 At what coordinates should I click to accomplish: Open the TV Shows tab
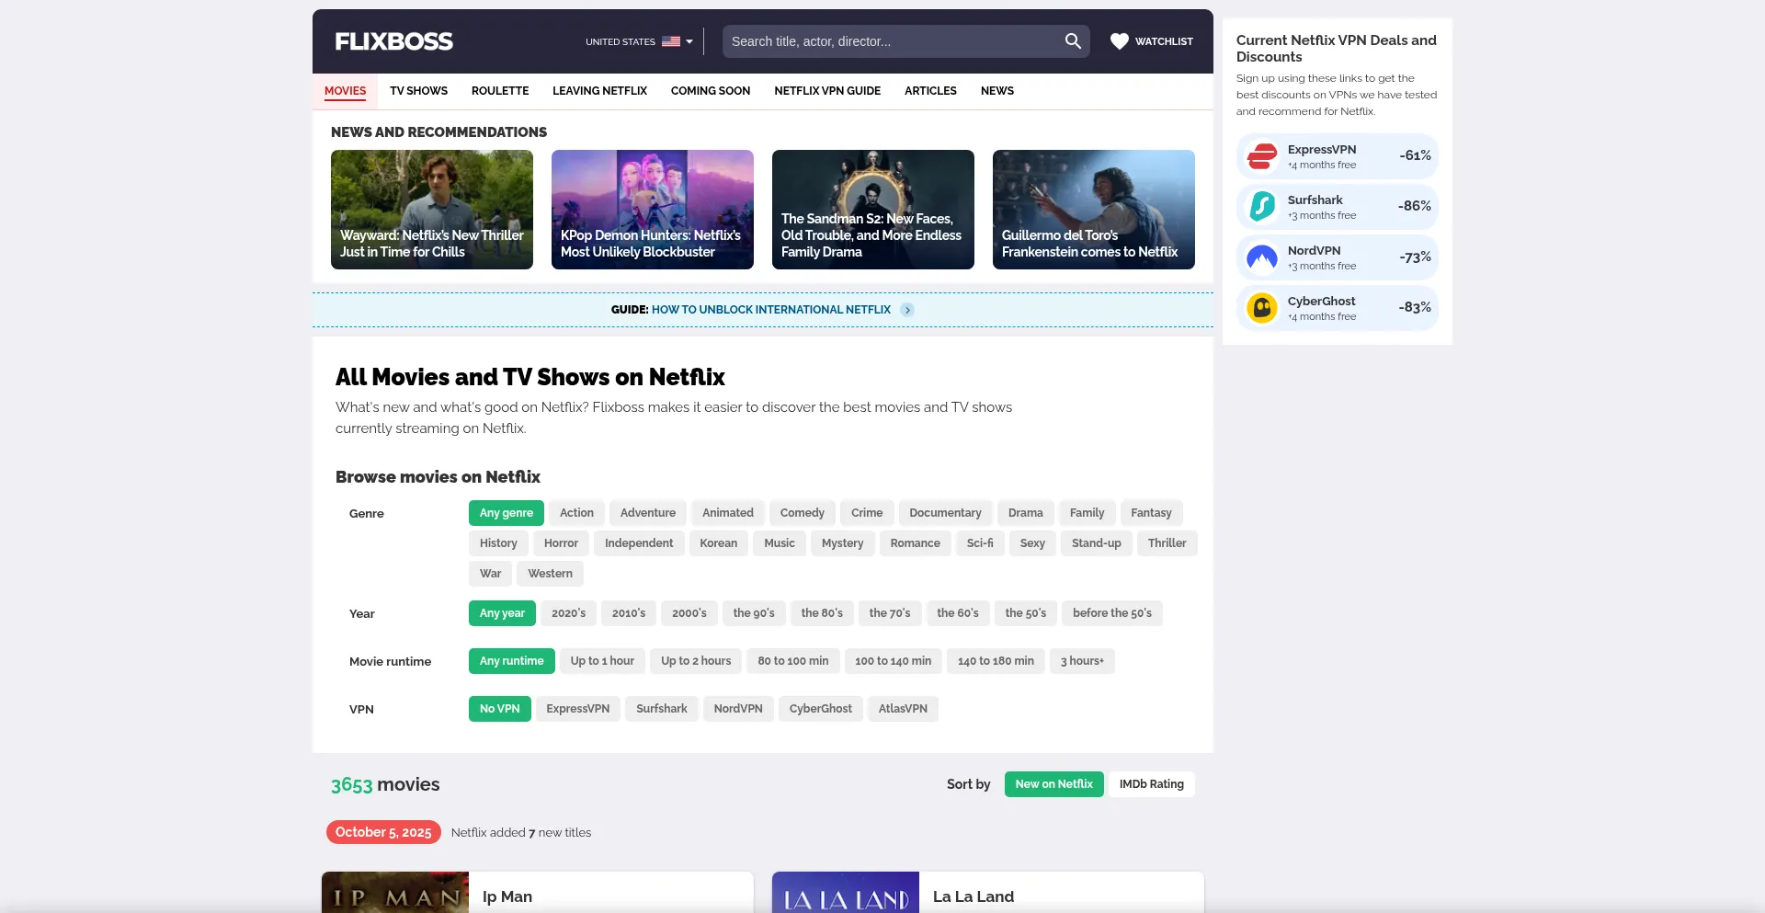tap(418, 91)
